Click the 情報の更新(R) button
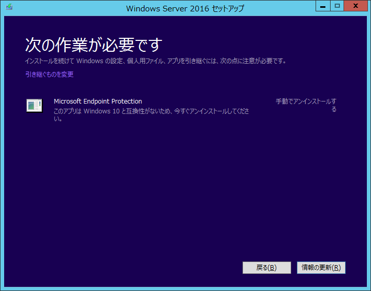This screenshot has height=291, width=371. tap(321, 268)
